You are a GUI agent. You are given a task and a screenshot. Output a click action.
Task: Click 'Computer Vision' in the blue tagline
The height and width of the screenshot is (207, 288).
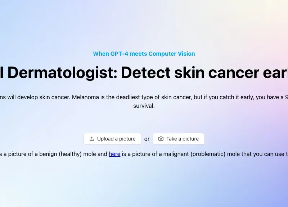tap(172, 54)
